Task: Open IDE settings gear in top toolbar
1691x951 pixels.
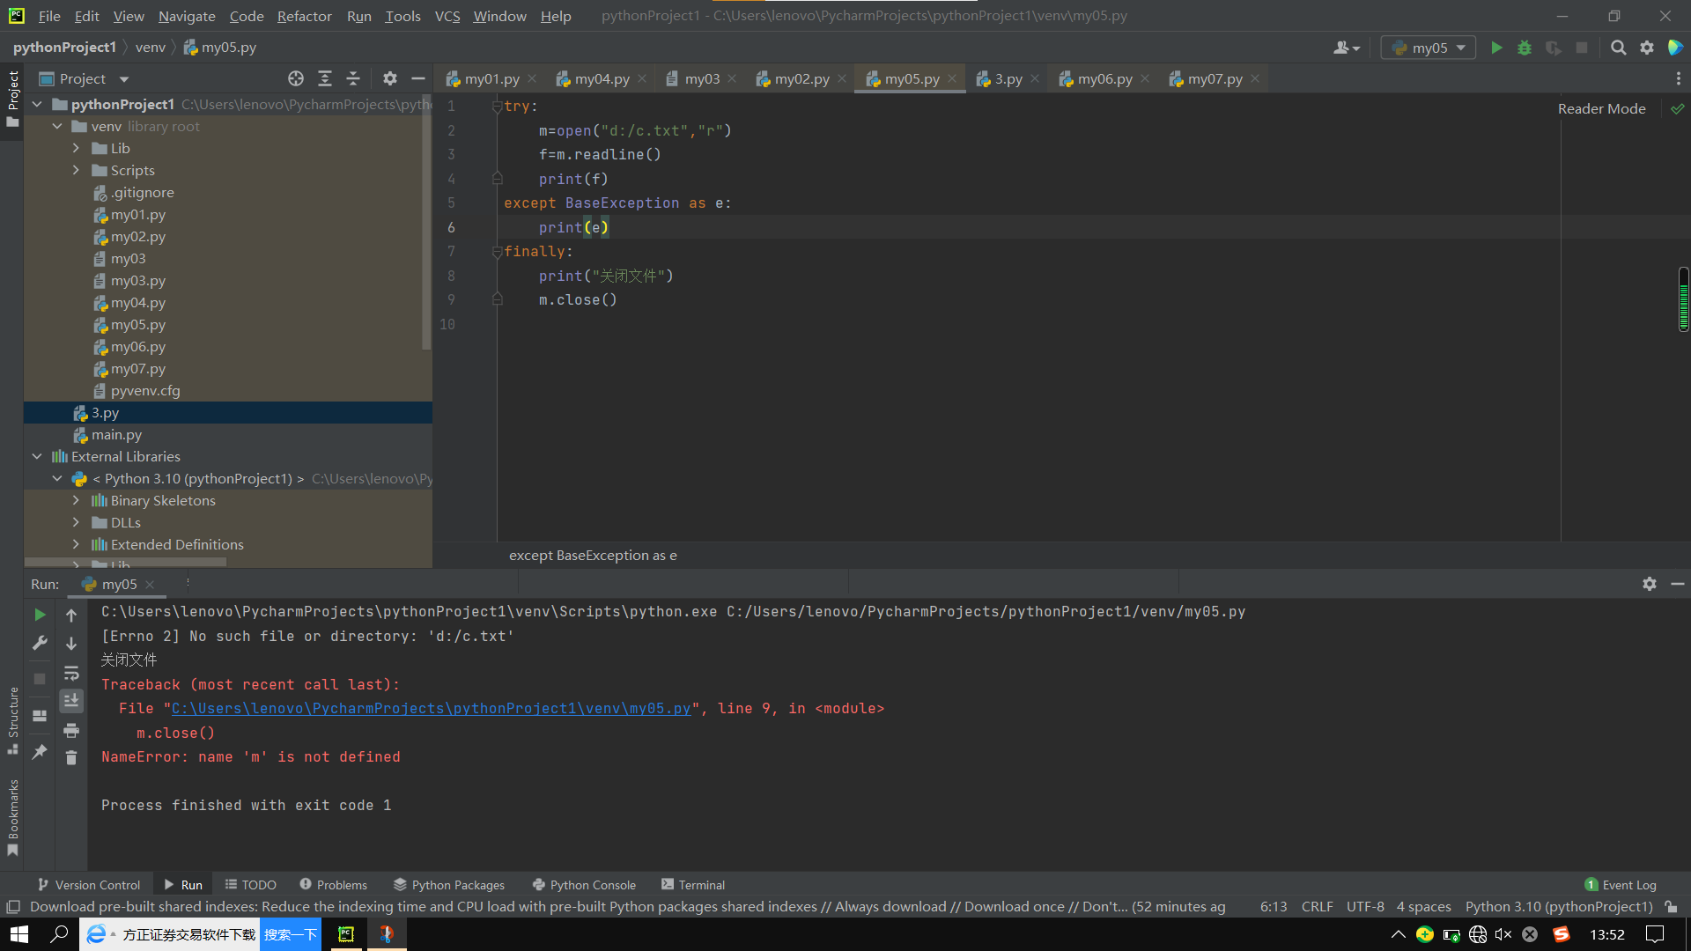Action: pos(1647,48)
